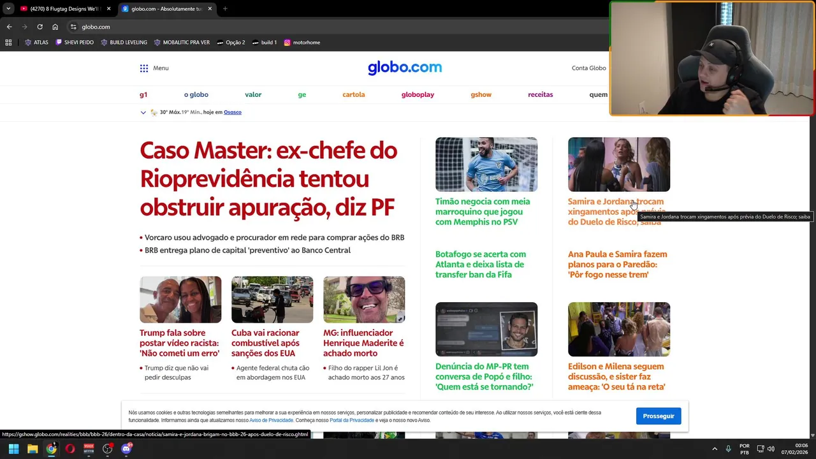Image resolution: width=816 pixels, height=459 pixels.
Task: Open OBS Studio from the taskbar
Action: [x=107, y=449]
